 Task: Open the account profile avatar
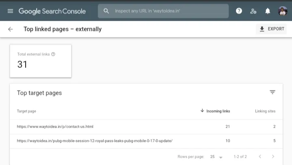tap(283, 11)
